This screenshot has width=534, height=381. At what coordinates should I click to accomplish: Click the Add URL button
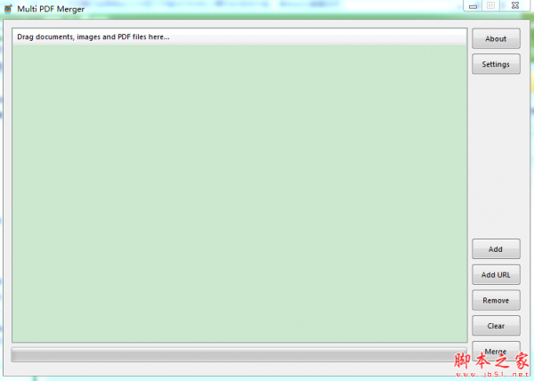(496, 274)
